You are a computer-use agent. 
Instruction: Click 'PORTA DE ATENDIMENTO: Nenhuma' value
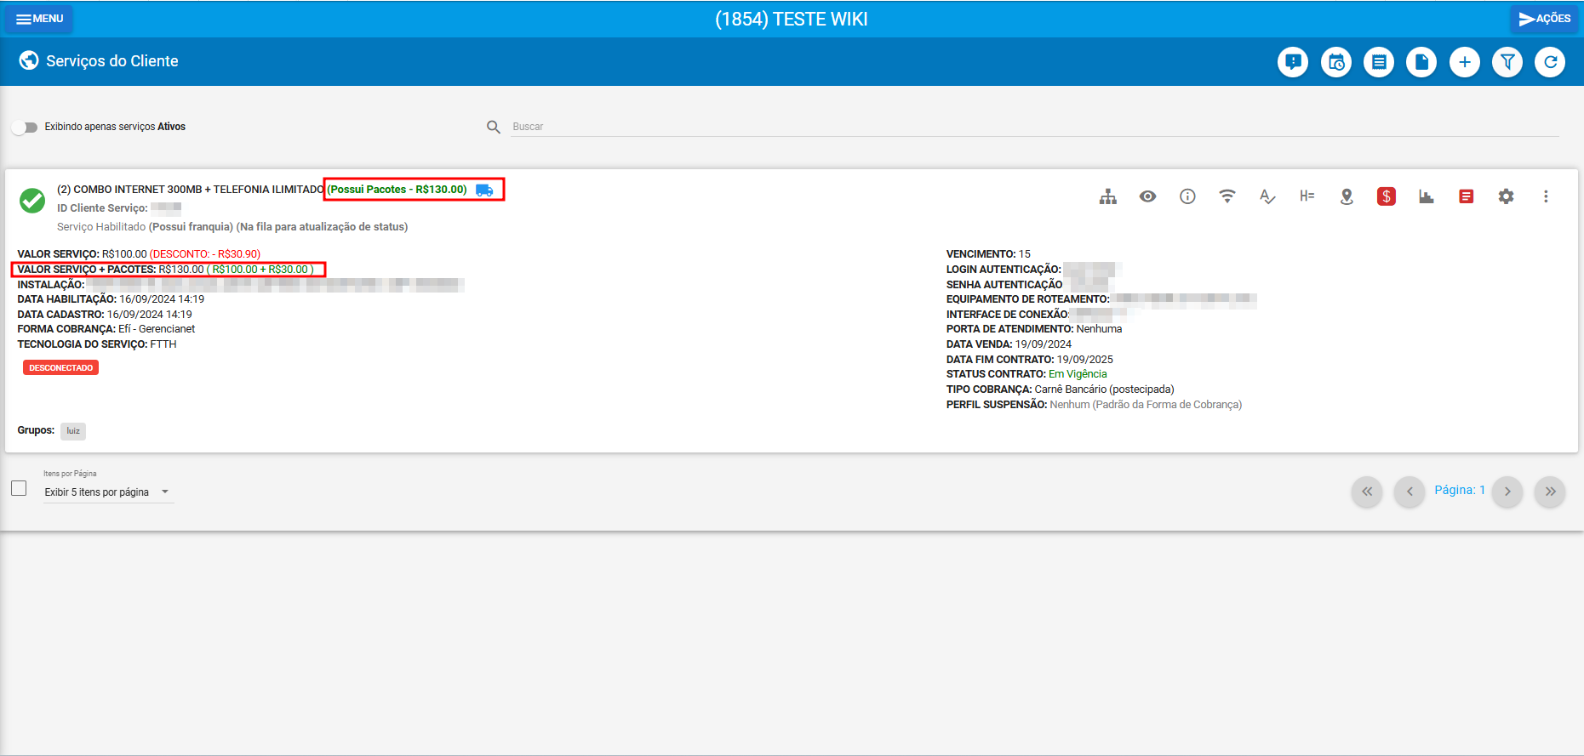[x=1034, y=329]
